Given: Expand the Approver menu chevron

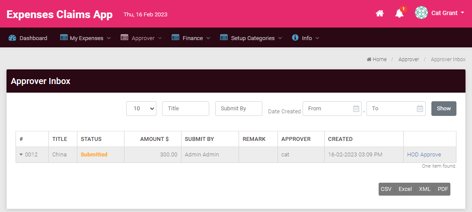Looking at the screenshot, I should click(x=160, y=38).
